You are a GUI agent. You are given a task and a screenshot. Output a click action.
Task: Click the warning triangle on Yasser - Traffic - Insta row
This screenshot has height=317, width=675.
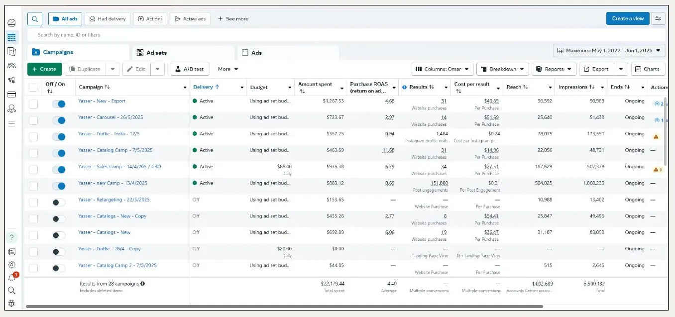pyautogui.click(x=656, y=136)
